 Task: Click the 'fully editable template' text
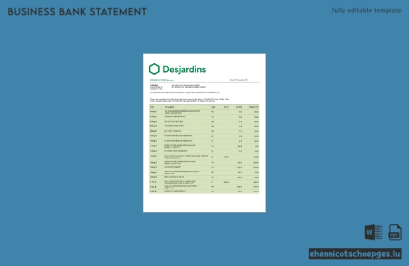[366, 11]
